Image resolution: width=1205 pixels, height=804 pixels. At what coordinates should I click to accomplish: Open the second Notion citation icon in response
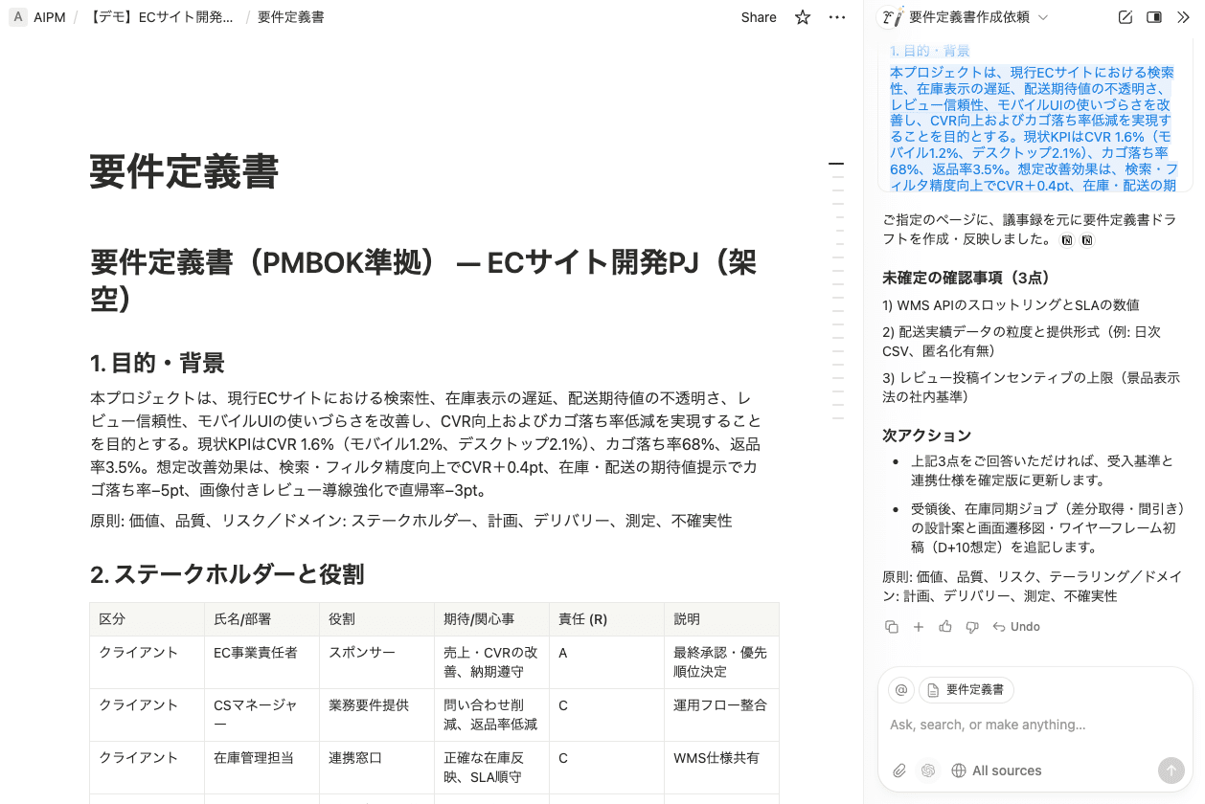coord(1087,240)
